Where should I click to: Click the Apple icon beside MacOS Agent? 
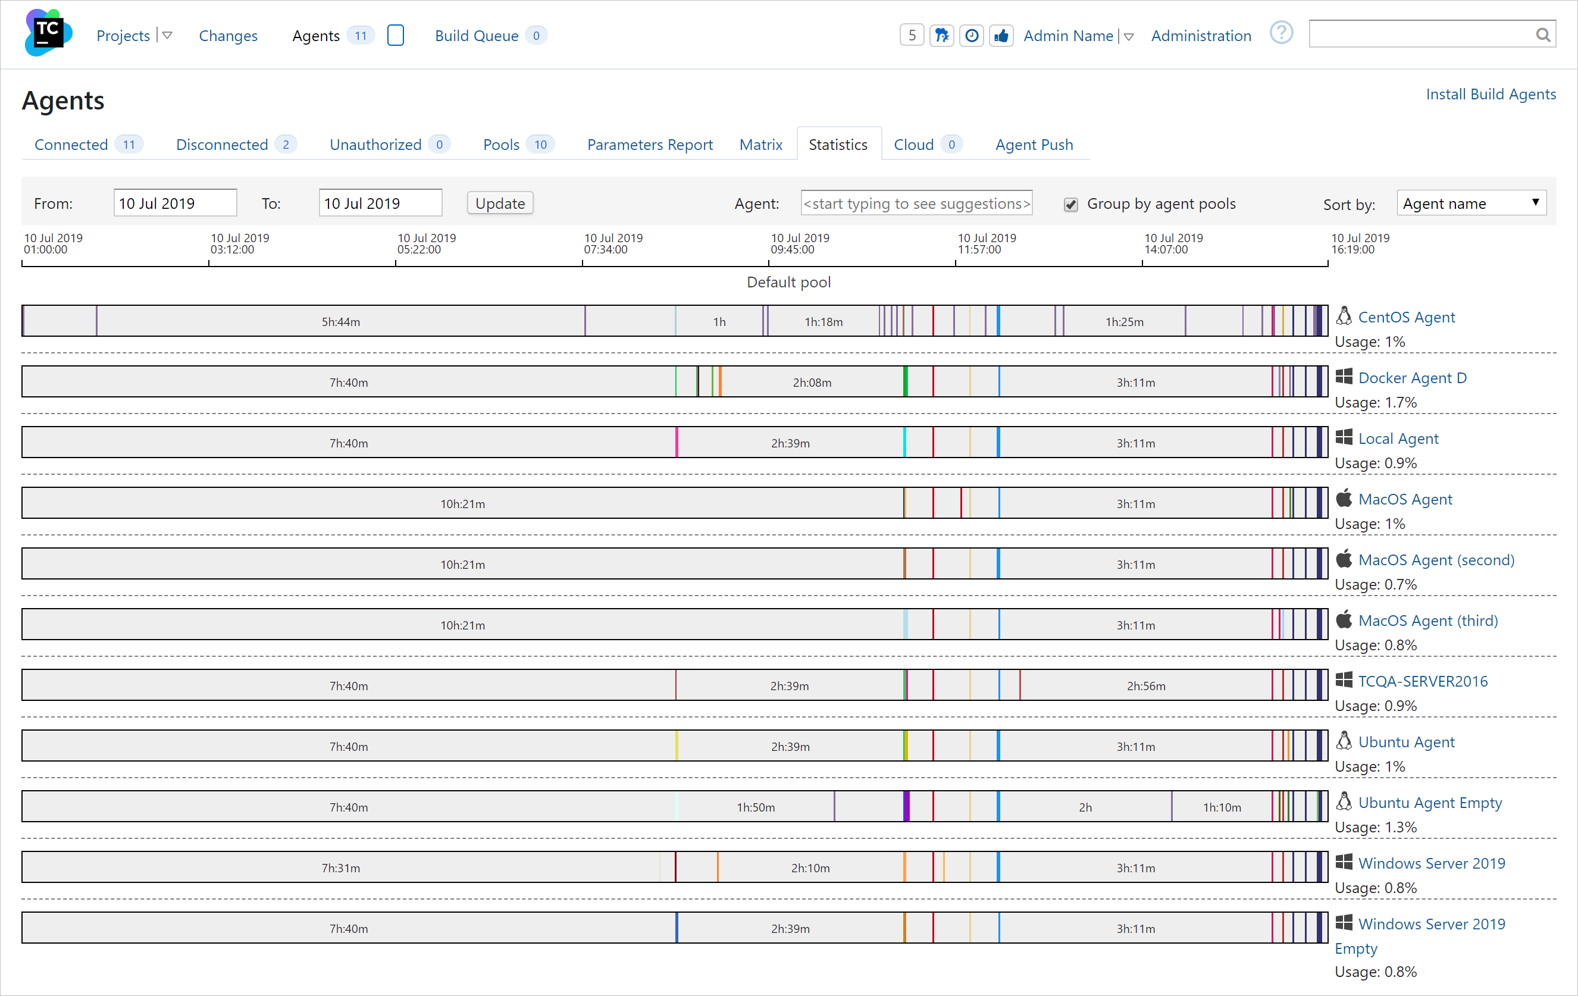1344,498
